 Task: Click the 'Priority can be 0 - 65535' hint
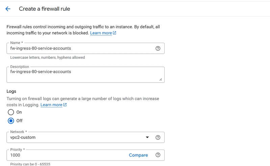30,164
